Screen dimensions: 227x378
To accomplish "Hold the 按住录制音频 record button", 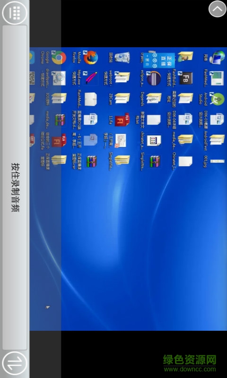I will (15, 187).
